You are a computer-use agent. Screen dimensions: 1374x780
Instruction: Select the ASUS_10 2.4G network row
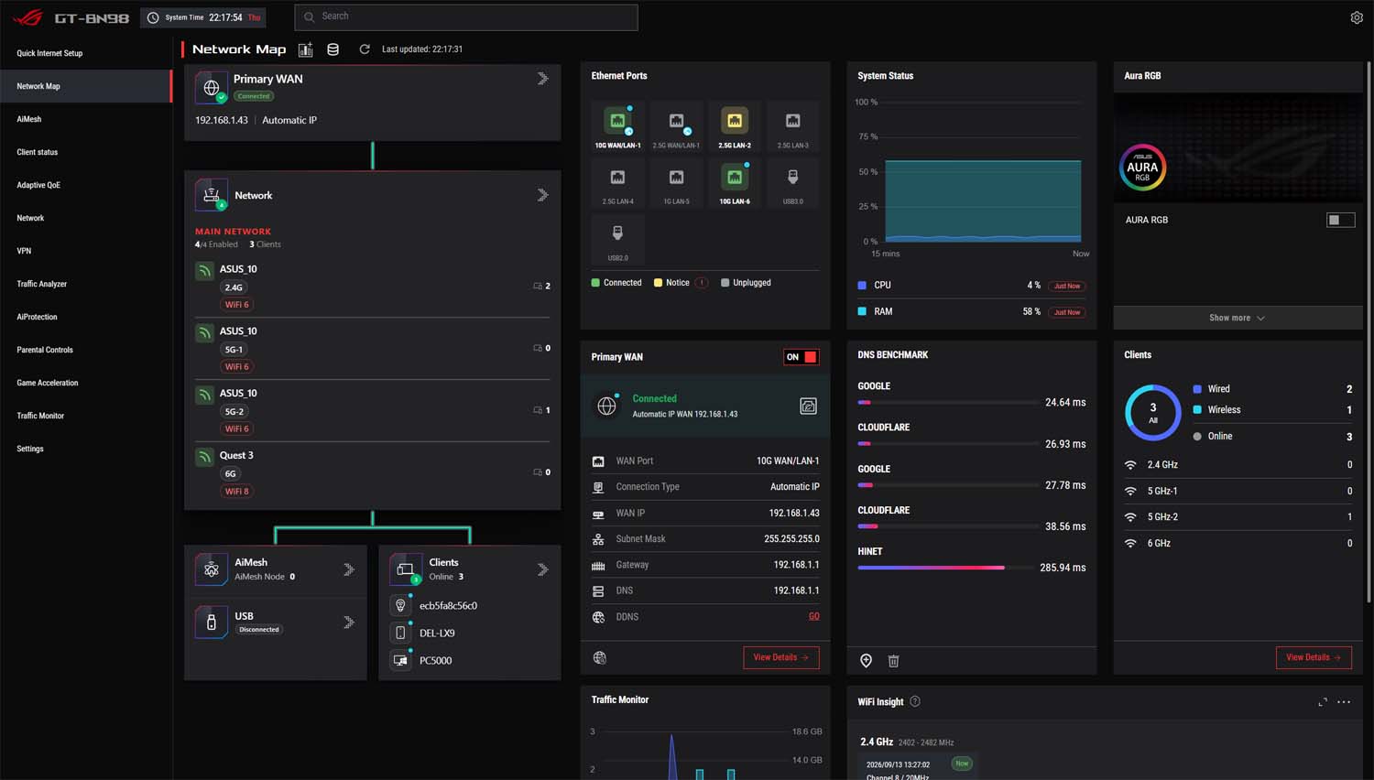point(373,287)
